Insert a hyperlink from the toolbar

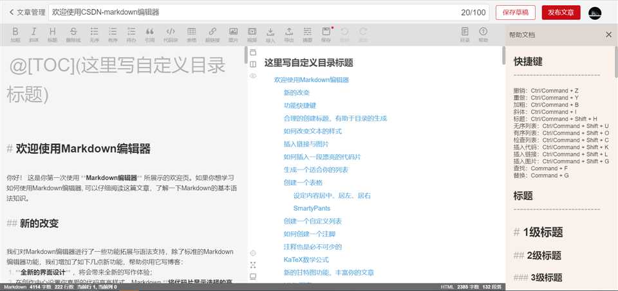[212, 35]
